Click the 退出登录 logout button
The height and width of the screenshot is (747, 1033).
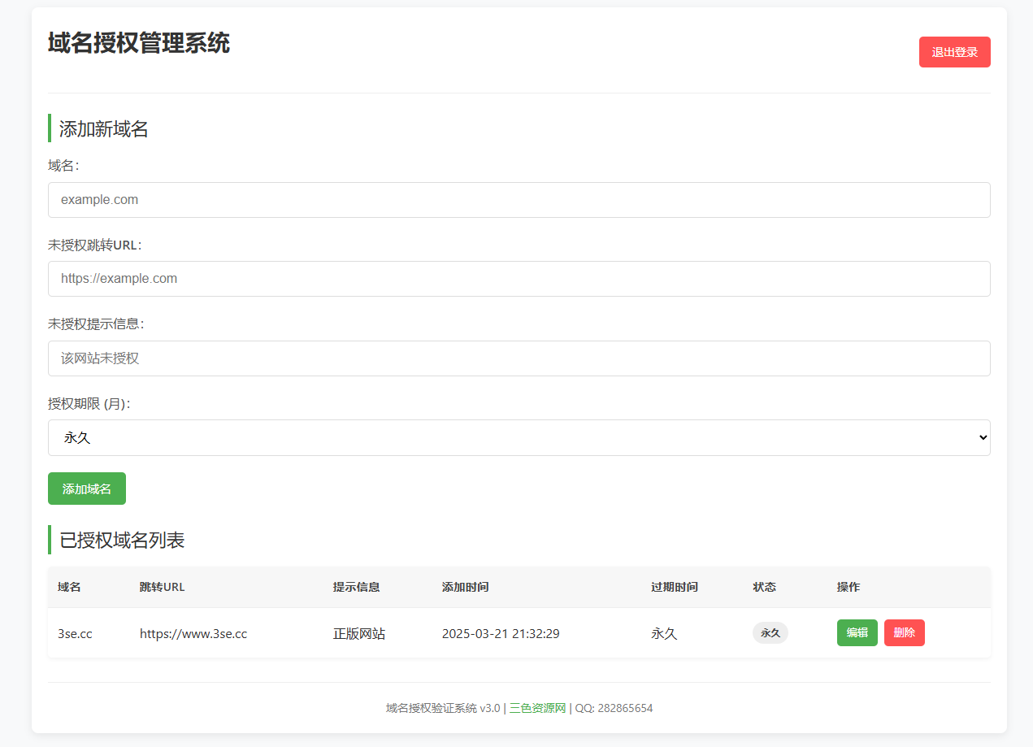[x=954, y=52]
